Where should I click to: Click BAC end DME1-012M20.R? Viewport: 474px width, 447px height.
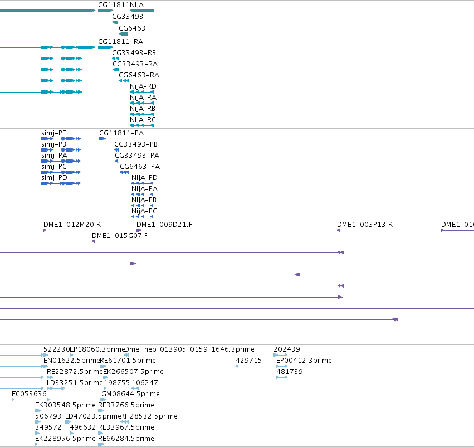click(x=72, y=225)
